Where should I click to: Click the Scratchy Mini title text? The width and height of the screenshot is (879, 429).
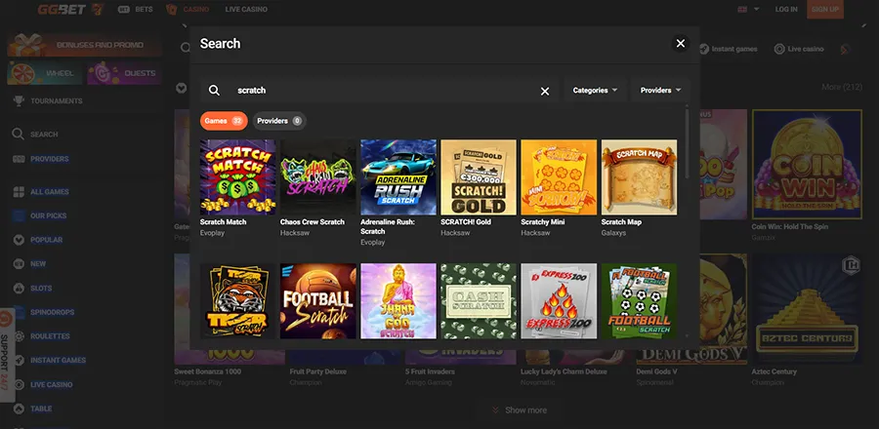point(543,222)
